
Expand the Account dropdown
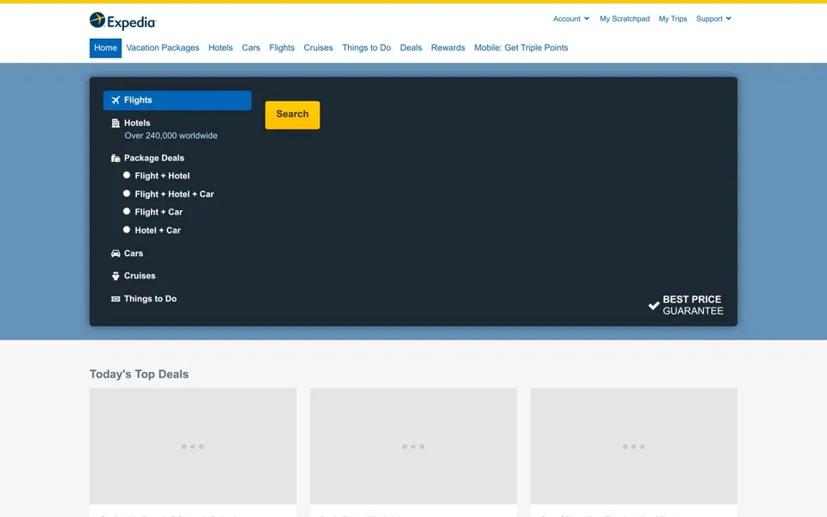[x=571, y=18]
